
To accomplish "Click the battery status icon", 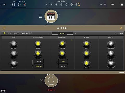I will pos(113,4).
